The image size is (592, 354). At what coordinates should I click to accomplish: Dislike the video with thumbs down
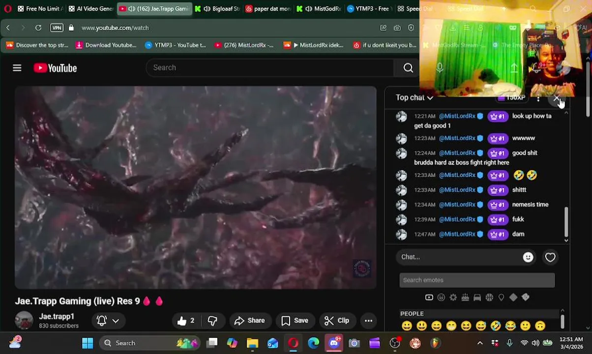[x=212, y=321]
